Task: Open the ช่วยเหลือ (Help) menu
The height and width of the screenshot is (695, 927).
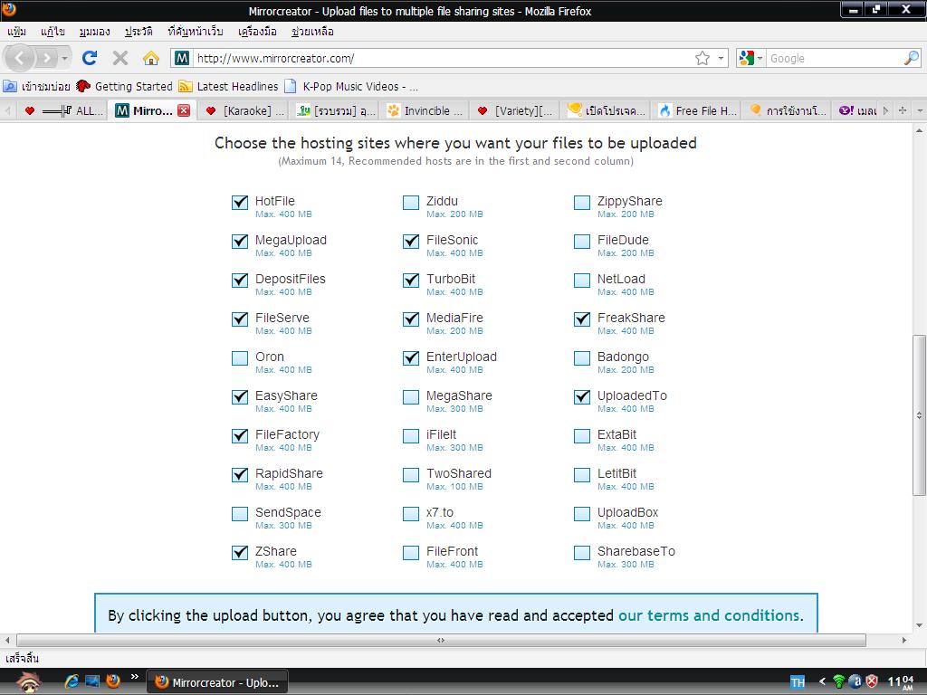Action: point(312,32)
